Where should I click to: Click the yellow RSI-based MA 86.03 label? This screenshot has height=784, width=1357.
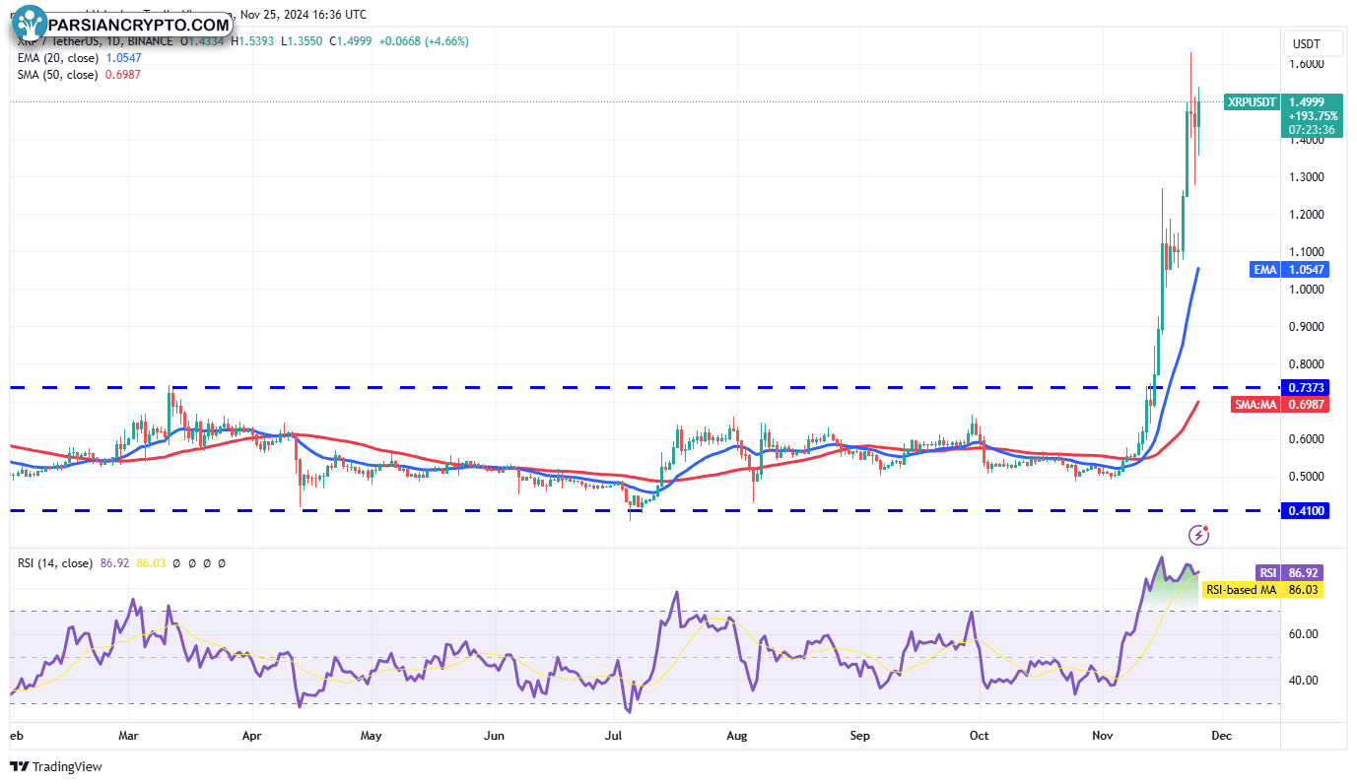point(1261,589)
